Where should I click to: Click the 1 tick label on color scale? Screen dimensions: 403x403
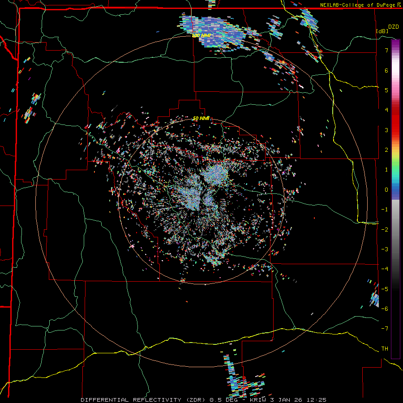(x=386, y=170)
